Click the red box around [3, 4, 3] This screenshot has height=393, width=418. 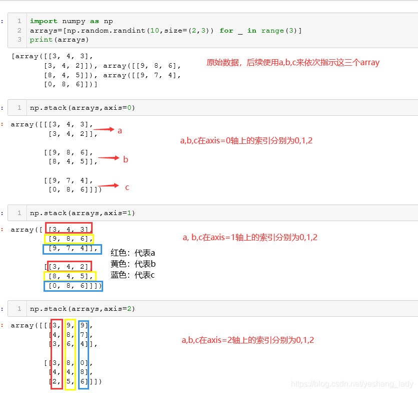pos(69,228)
